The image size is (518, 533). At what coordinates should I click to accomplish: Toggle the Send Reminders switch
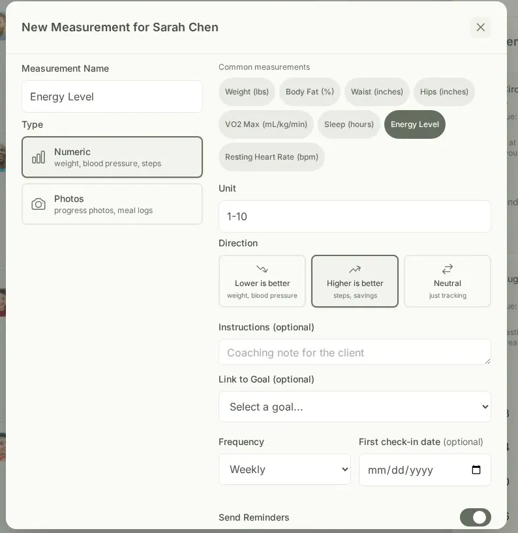pyautogui.click(x=475, y=517)
